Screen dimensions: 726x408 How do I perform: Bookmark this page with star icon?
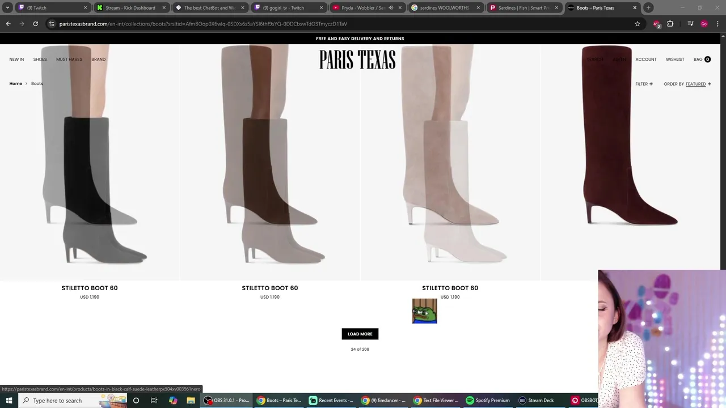(x=638, y=24)
